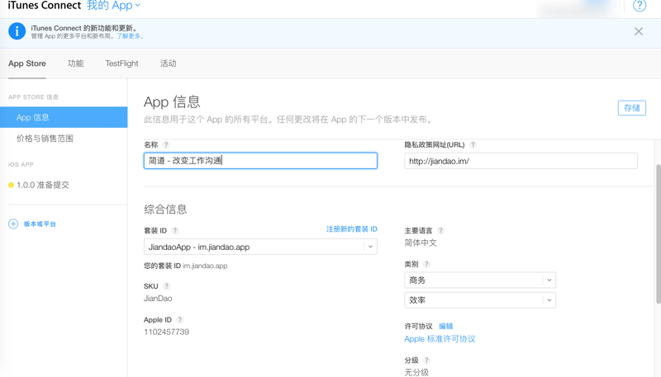Click the App 信息 page heading
Viewport: 661px width, 377px height.
click(x=172, y=101)
